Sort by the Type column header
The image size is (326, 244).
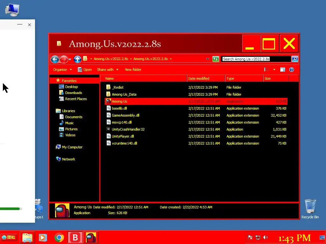click(x=244, y=78)
